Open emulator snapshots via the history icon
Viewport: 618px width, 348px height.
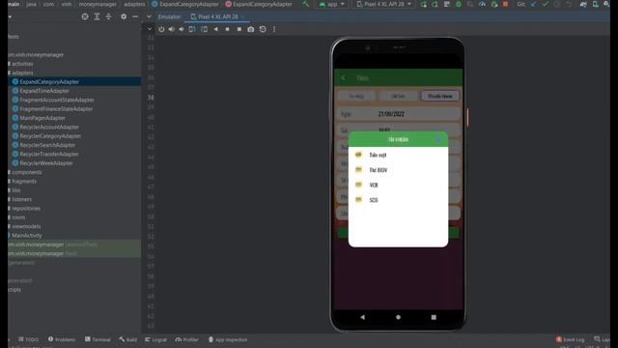pyautogui.click(x=263, y=29)
